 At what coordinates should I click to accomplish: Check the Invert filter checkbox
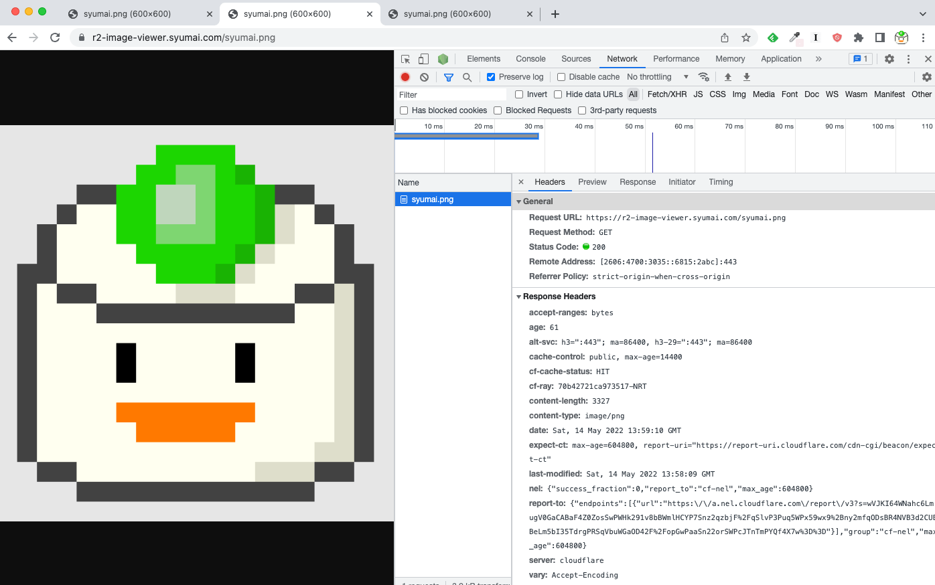[519, 94]
